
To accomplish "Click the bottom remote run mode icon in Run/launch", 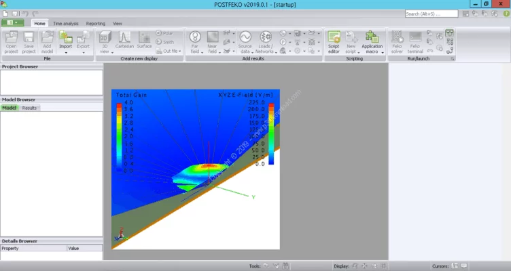I will pyautogui.click(x=450, y=51).
